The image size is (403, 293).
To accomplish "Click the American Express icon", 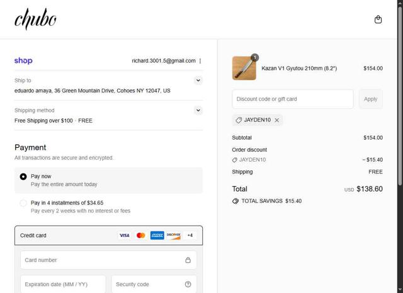I will pyautogui.click(x=157, y=235).
